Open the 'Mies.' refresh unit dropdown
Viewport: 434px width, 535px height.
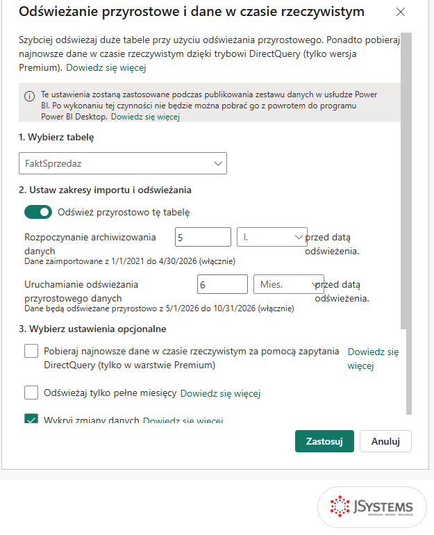click(289, 284)
